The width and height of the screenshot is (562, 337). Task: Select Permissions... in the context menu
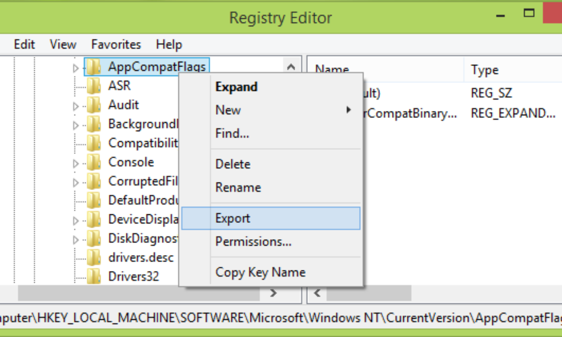click(253, 242)
